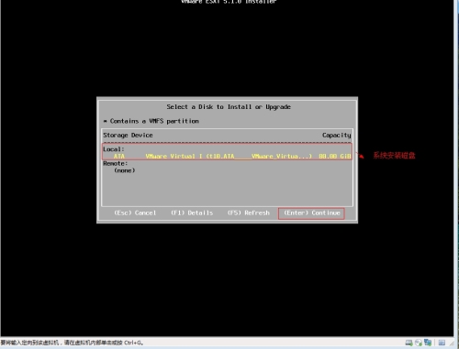Click the CD/DVD drive status icon
Image resolution: width=459 pixels, height=349 pixels.
[419, 343]
